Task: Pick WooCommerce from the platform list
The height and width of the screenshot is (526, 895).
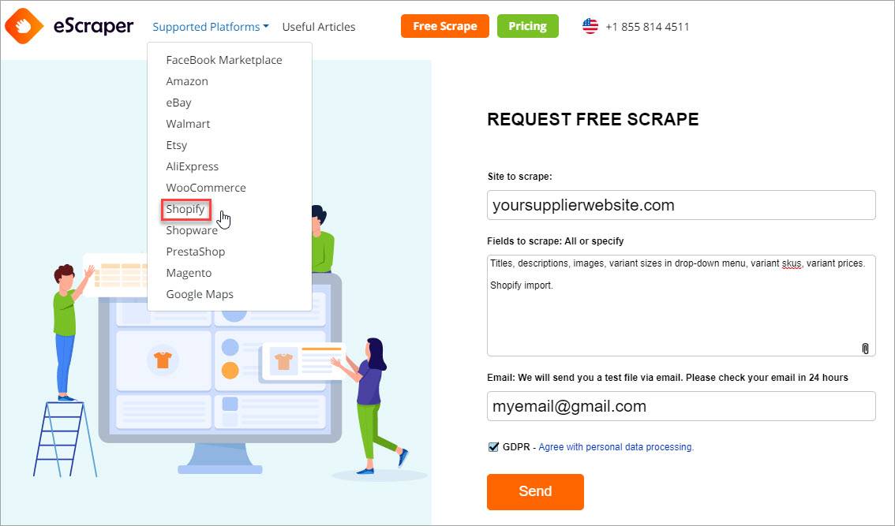Action: (x=205, y=188)
